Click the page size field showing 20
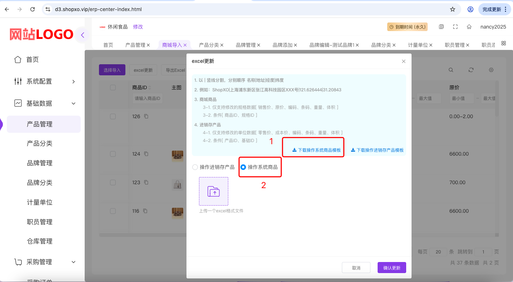513x282 pixels. pos(438,252)
